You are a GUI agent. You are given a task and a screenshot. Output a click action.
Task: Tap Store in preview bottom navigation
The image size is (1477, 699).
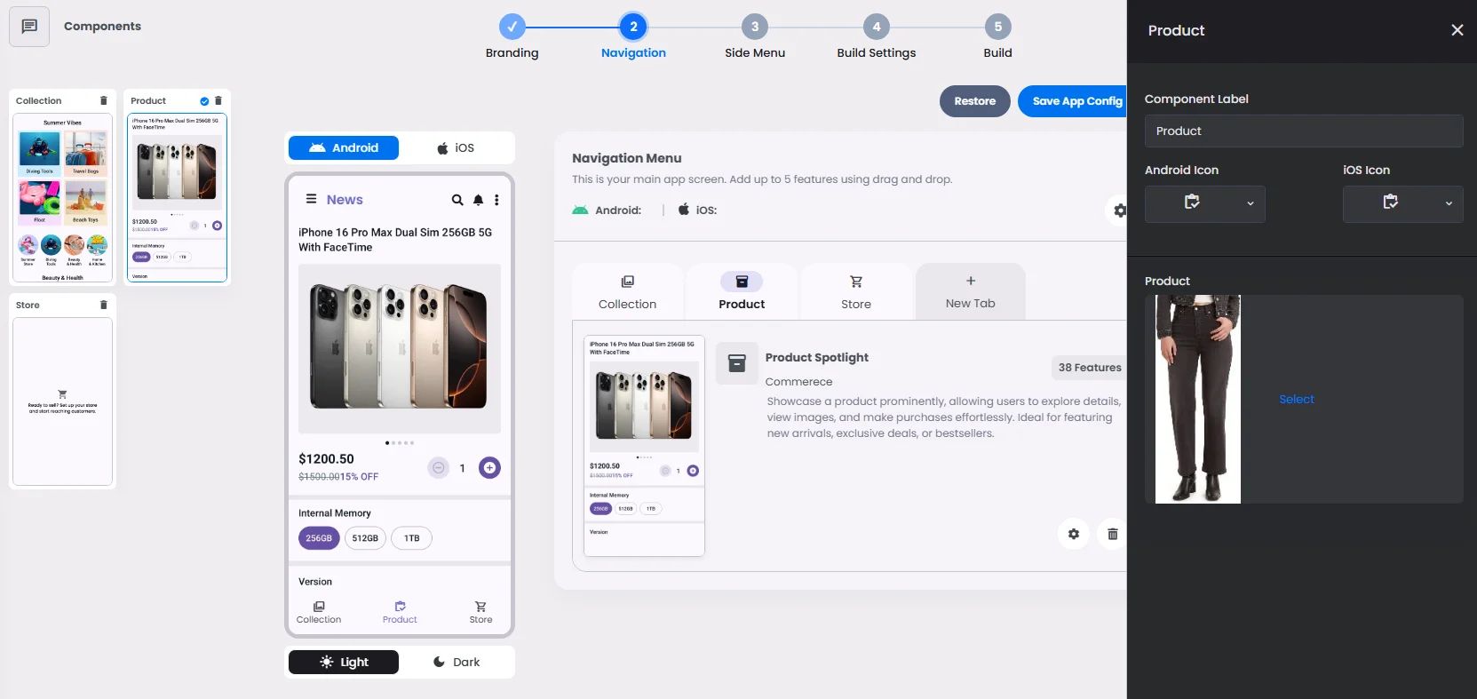coord(480,612)
